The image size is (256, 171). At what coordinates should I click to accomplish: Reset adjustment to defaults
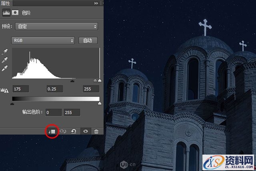tap(74, 131)
